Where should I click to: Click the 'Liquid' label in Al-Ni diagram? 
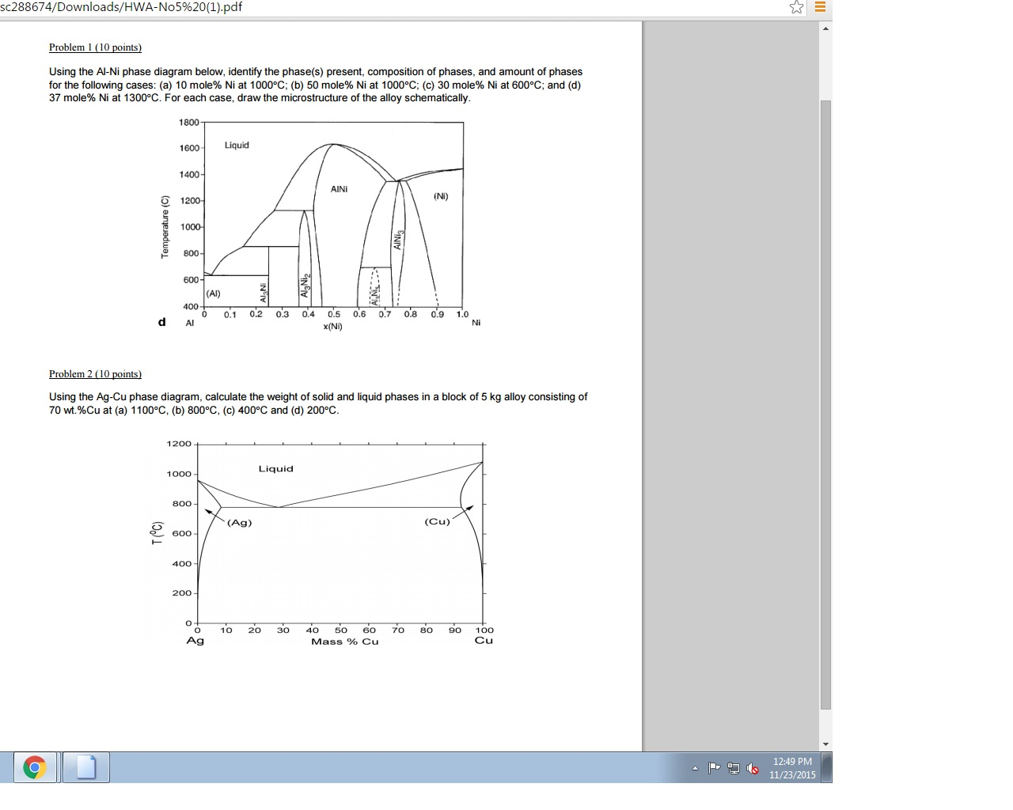[x=237, y=145]
